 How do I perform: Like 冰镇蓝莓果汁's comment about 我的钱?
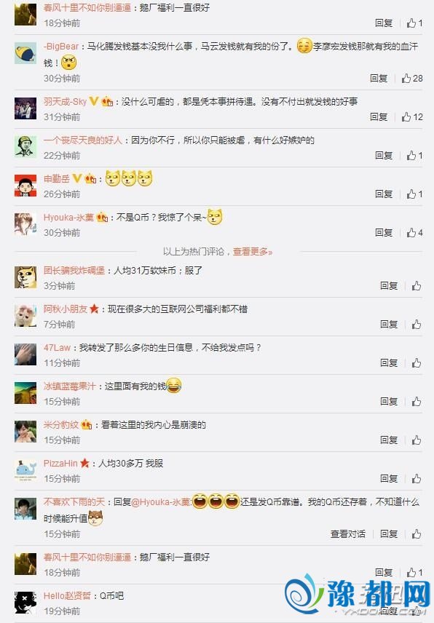pos(417,401)
